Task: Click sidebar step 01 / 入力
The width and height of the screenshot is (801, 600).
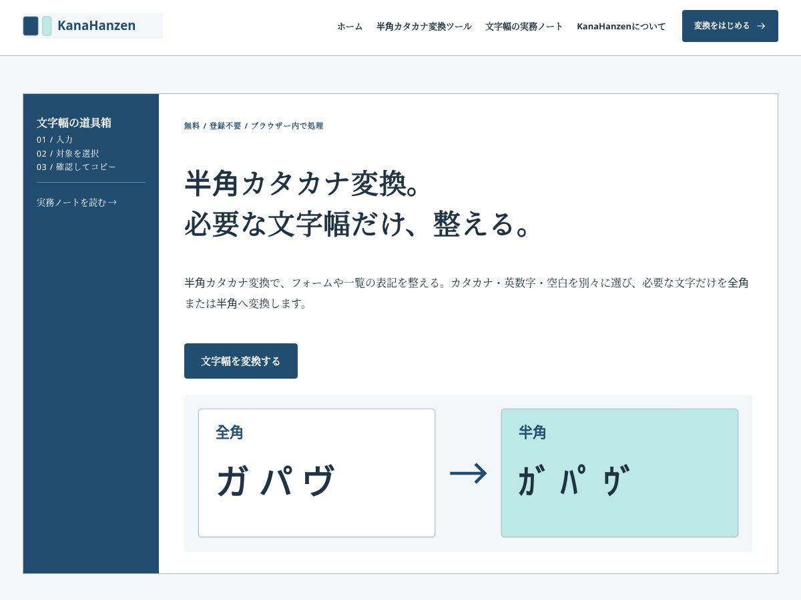Action: point(55,139)
